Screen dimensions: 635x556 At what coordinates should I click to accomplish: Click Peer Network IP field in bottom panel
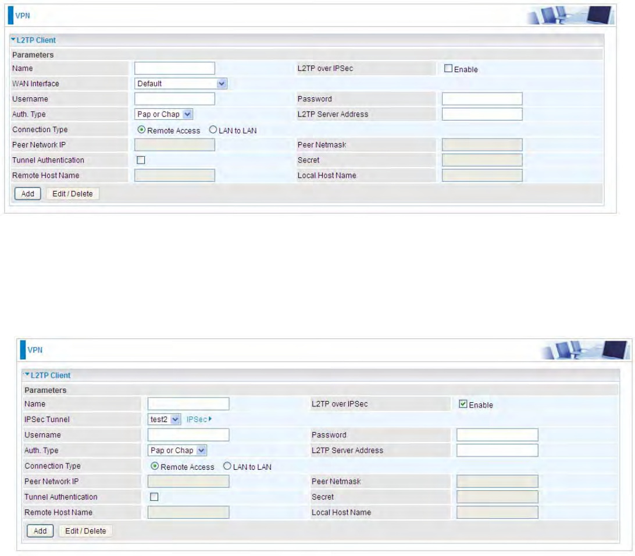pyautogui.click(x=188, y=481)
